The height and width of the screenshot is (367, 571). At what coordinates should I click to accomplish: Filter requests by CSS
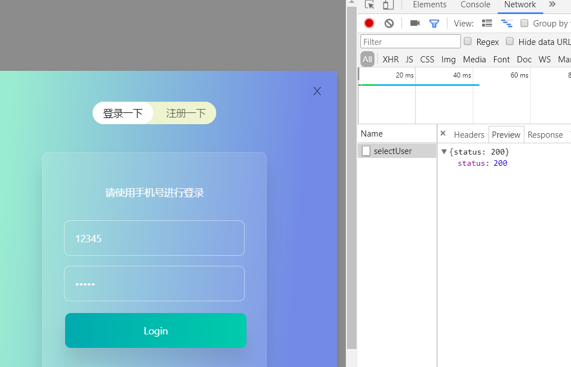(x=427, y=60)
